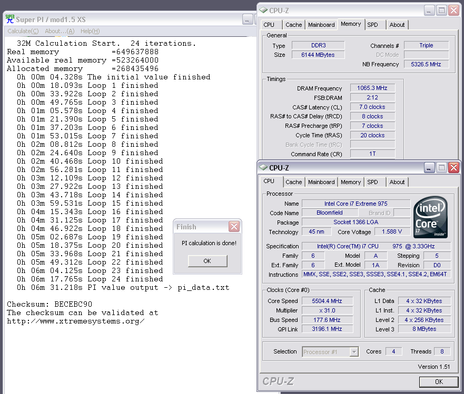Click the Cores count value 4
Image resolution: width=464 pixels, height=394 pixels.
click(393, 351)
